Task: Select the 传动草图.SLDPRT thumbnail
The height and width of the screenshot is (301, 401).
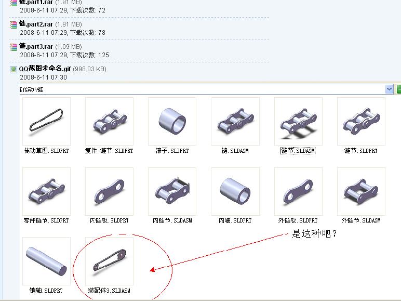Action: click(46, 121)
